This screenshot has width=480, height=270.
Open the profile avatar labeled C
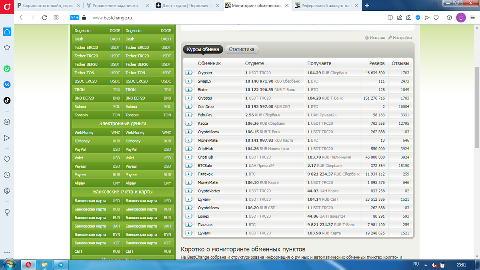tap(461, 18)
